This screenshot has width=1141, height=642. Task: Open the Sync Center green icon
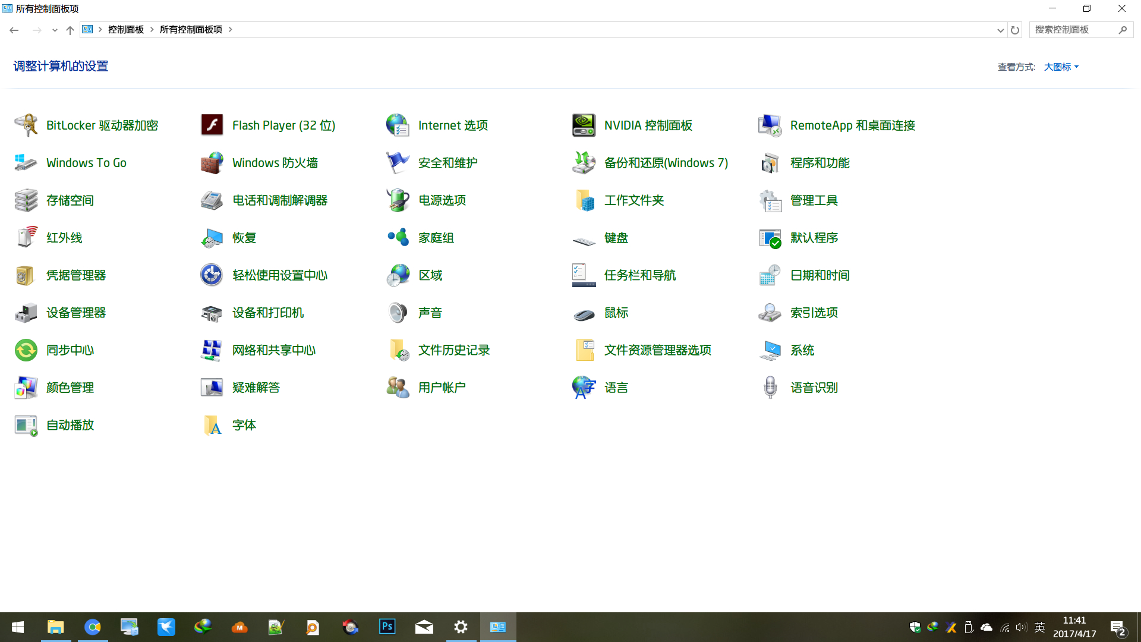pos(26,350)
